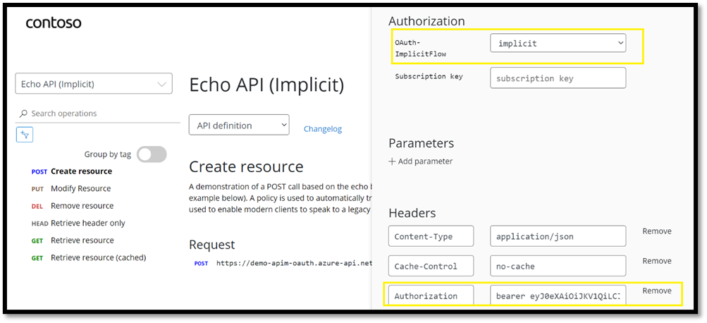This screenshot has height=323, width=707.
Task: Click the Subscription key label
Action: pyautogui.click(x=429, y=76)
